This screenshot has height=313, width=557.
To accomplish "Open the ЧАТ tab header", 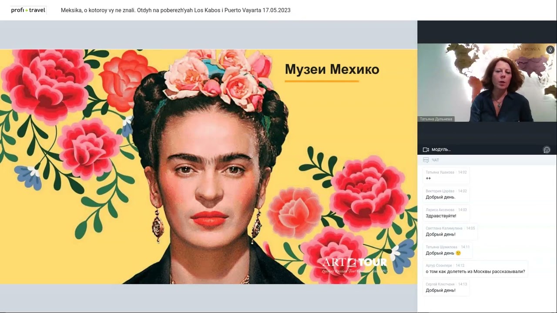I will click(435, 160).
